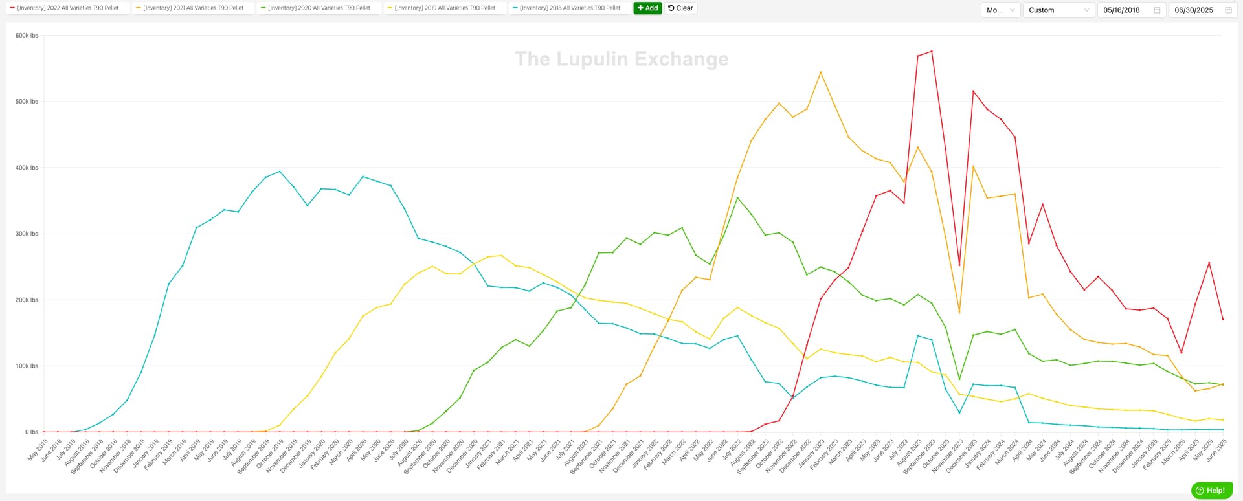Open the Mo... interval dropdown

tap(1000, 10)
